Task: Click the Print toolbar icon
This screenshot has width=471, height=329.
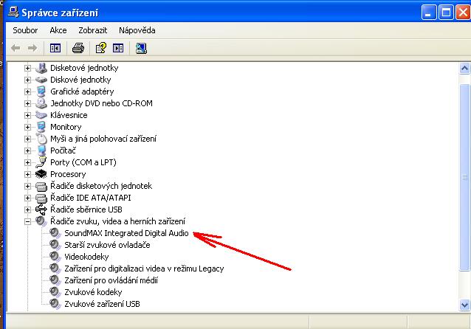Action: coord(78,48)
